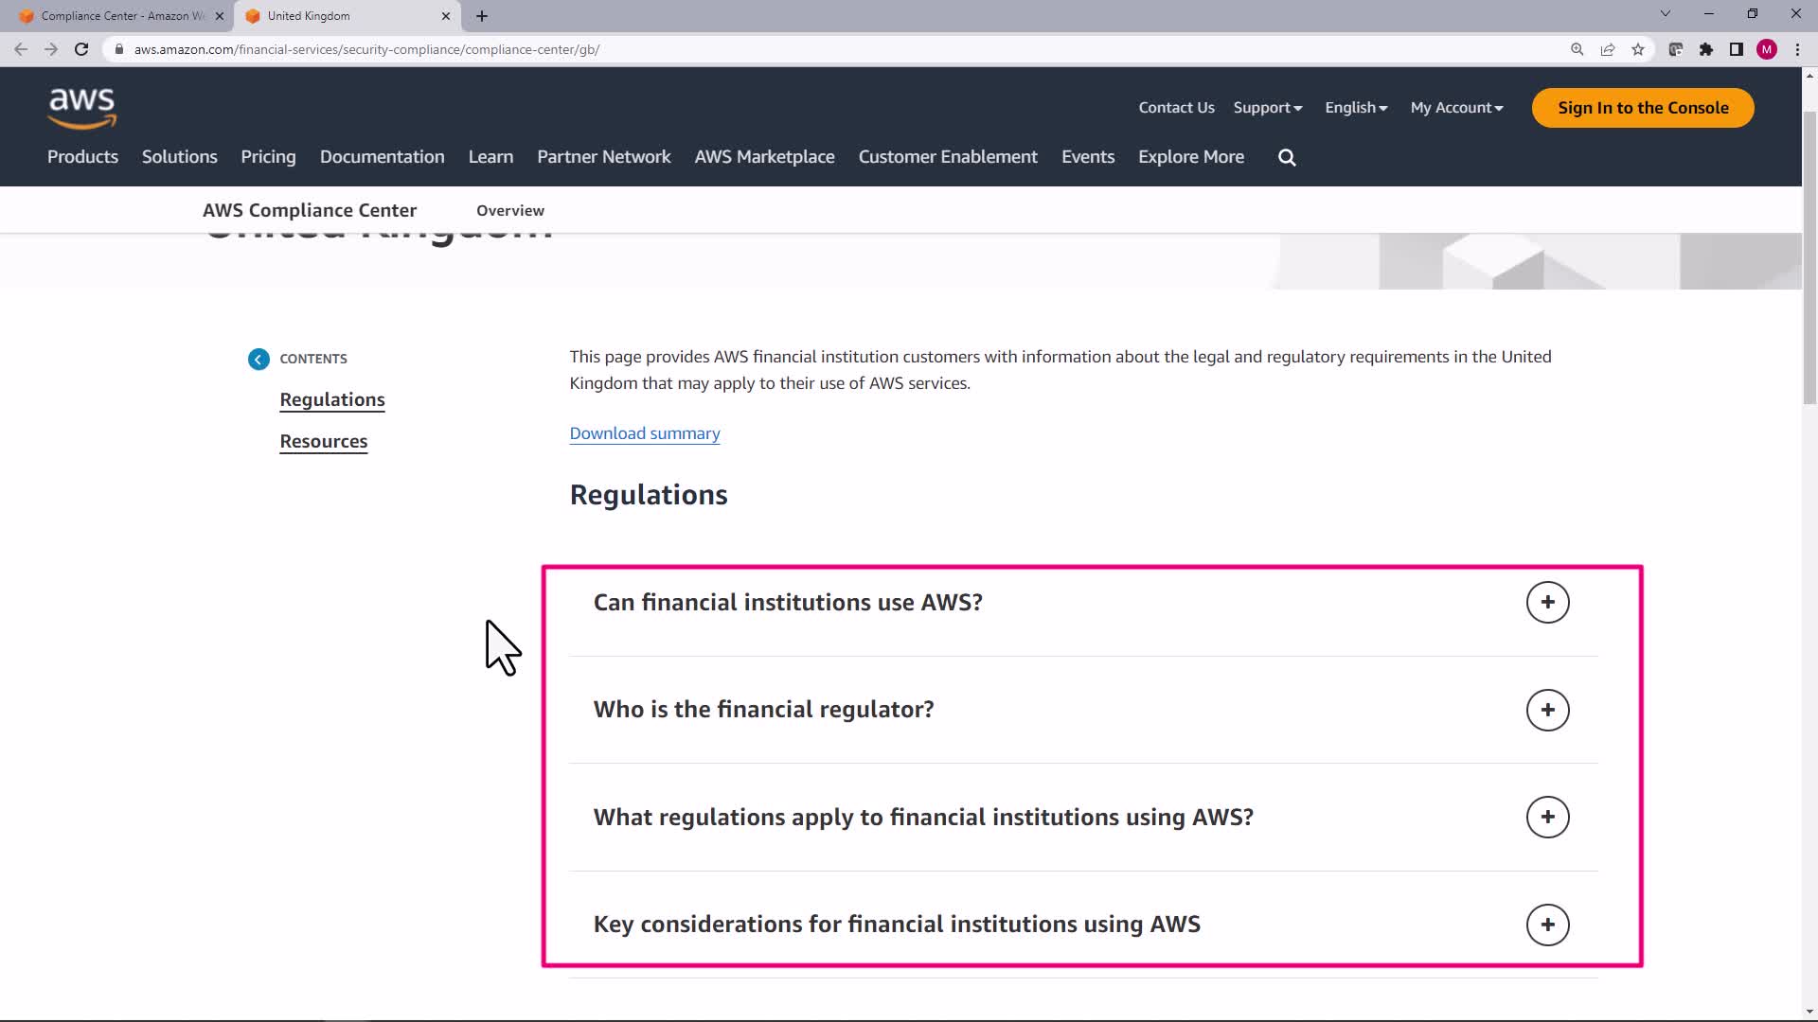Click the Download summary link
Image resolution: width=1818 pixels, height=1022 pixels.
[645, 433]
